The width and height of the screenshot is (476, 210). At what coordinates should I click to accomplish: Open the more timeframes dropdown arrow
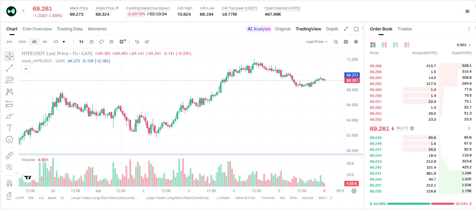[64, 42]
